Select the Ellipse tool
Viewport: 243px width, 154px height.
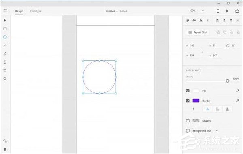(x=5, y=37)
